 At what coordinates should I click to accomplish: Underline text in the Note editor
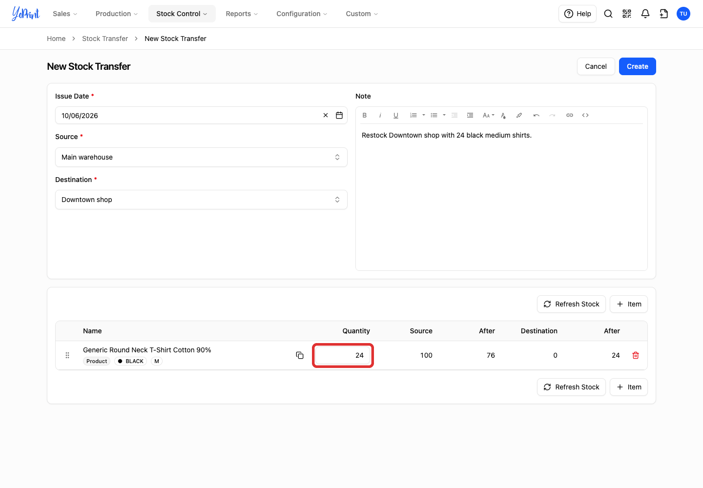(x=396, y=115)
